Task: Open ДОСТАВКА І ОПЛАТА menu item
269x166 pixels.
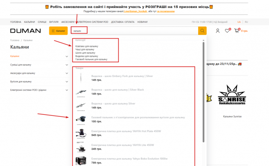Action: tap(123, 22)
